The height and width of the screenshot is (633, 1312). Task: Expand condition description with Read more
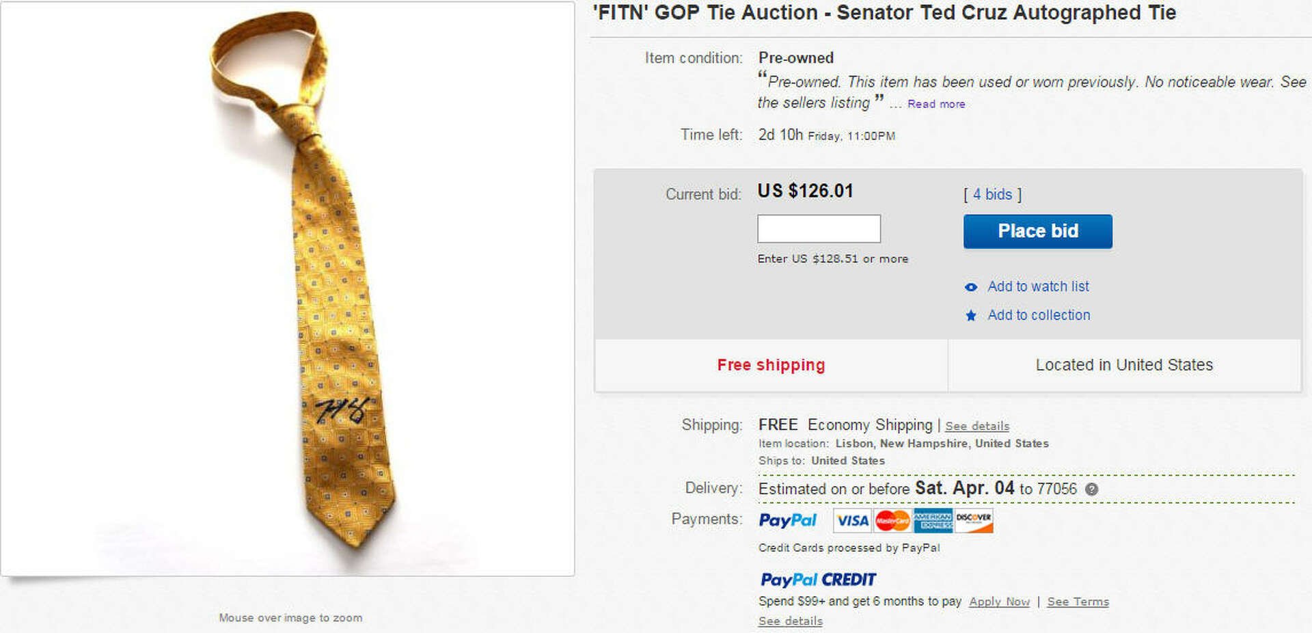pyautogui.click(x=936, y=104)
